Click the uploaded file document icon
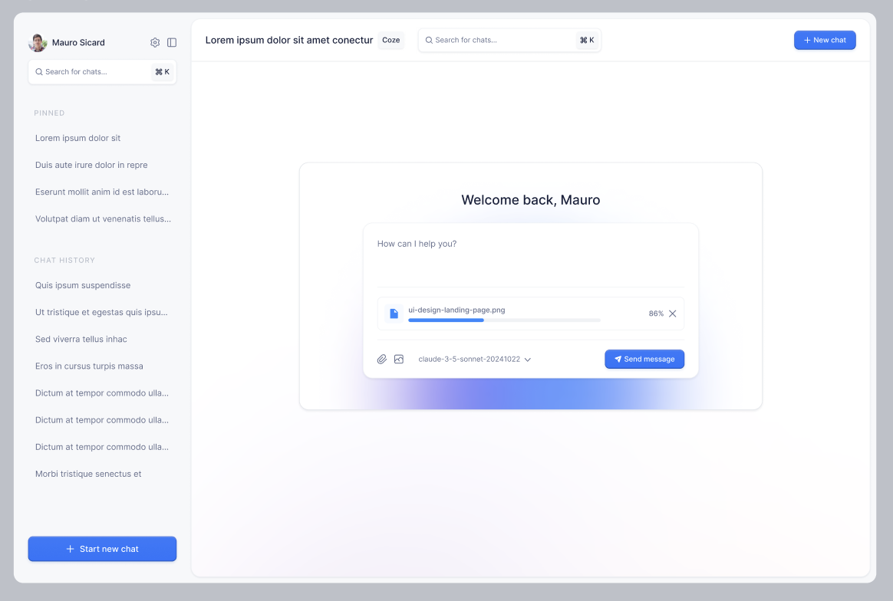893x601 pixels. [394, 314]
